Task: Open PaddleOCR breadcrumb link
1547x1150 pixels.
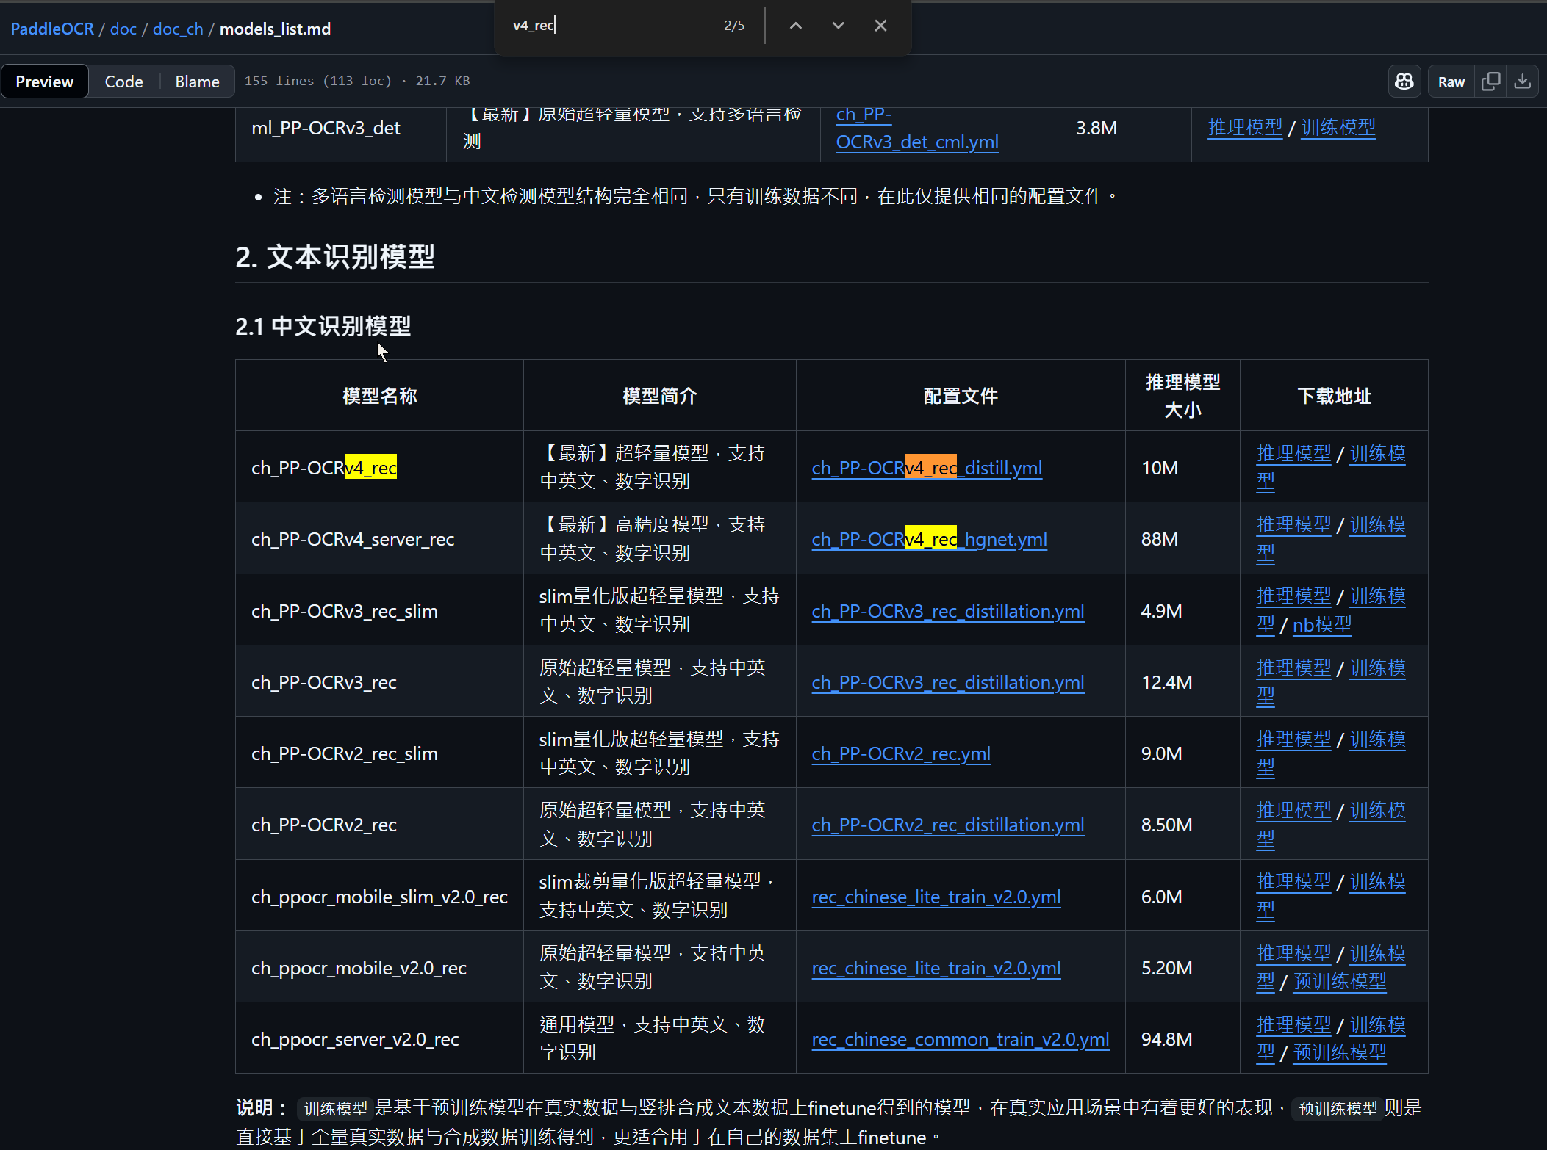Action: pos(52,29)
